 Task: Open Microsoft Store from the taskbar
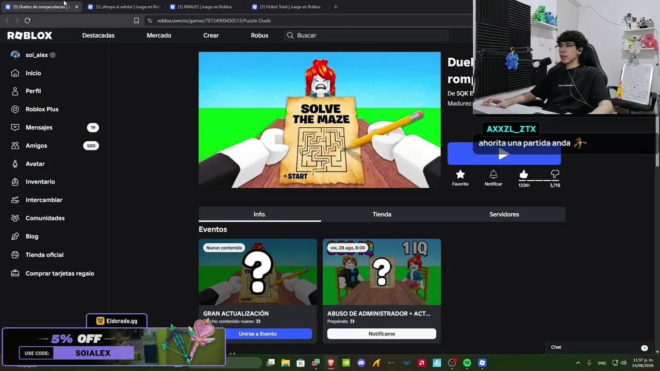301,363
